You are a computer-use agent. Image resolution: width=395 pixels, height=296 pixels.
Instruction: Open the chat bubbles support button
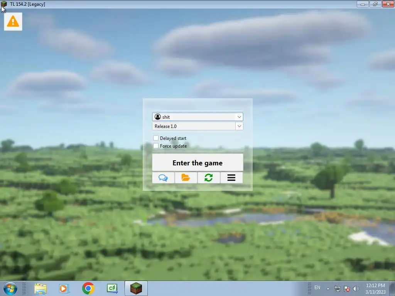(163, 178)
